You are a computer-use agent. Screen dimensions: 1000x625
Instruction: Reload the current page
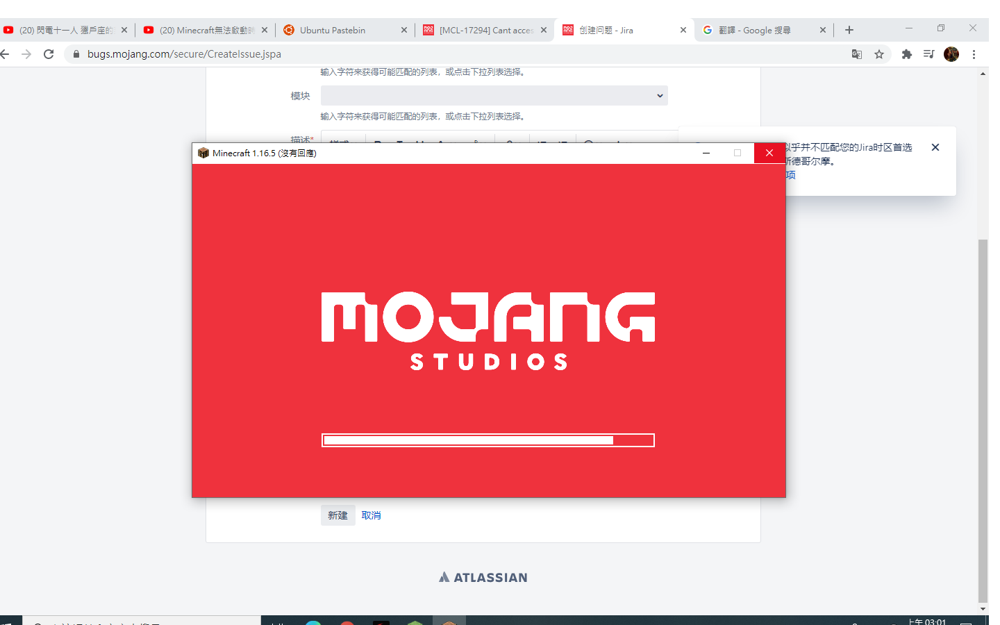click(x=49, y=54)
